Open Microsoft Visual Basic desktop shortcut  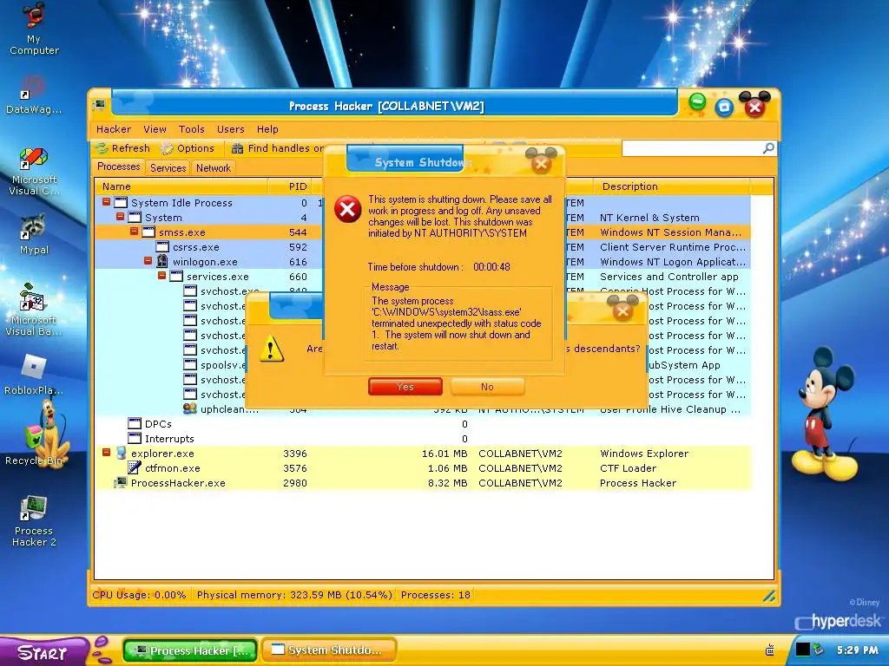(34, 310)
